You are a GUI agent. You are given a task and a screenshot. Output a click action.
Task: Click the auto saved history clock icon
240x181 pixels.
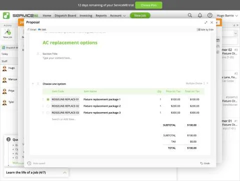tap(29, 163)
